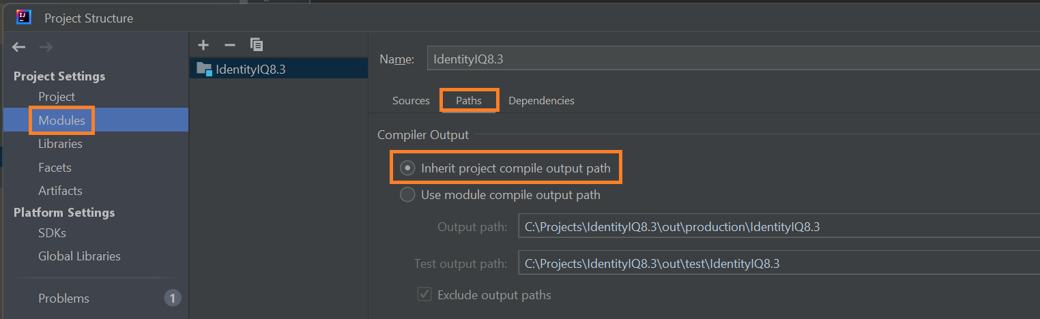Viewport: 1040px width, 319px height.
Task: Open the Libraries settings section
Action: pyautogui.click(x=60, y=144)
